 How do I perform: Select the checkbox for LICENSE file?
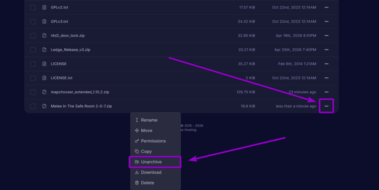[33, 64]
